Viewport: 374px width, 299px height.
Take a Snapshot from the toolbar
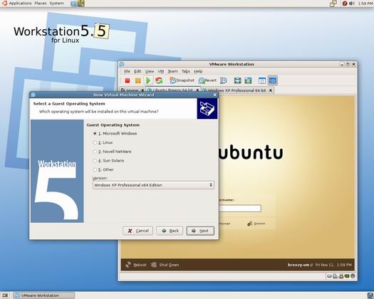click(182, 80)
